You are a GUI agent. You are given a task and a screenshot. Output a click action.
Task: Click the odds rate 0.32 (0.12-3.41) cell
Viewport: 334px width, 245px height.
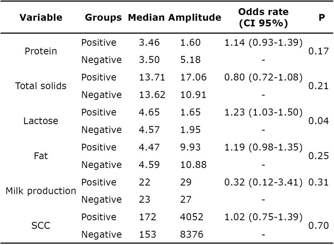pos(263,182)
